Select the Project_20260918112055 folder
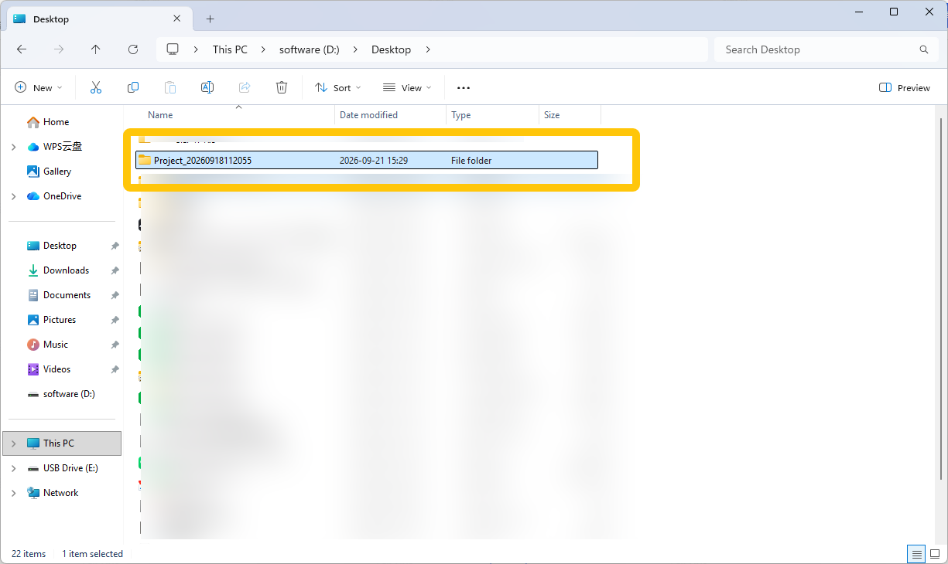948x564 pixels. pos(367,160)
